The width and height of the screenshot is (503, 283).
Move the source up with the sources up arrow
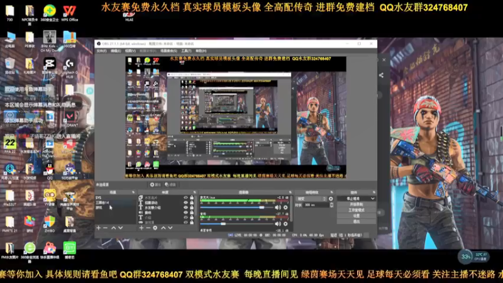[163, 228]
